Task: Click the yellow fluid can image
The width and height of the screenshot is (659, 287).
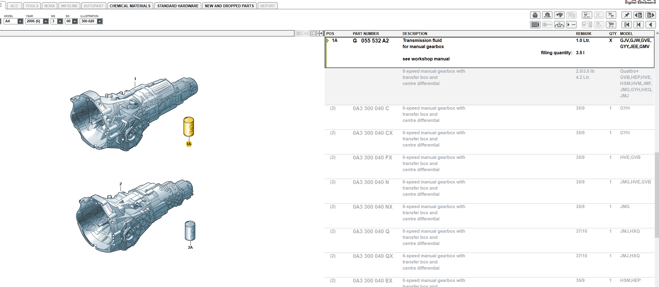Action: pos(189,127)
